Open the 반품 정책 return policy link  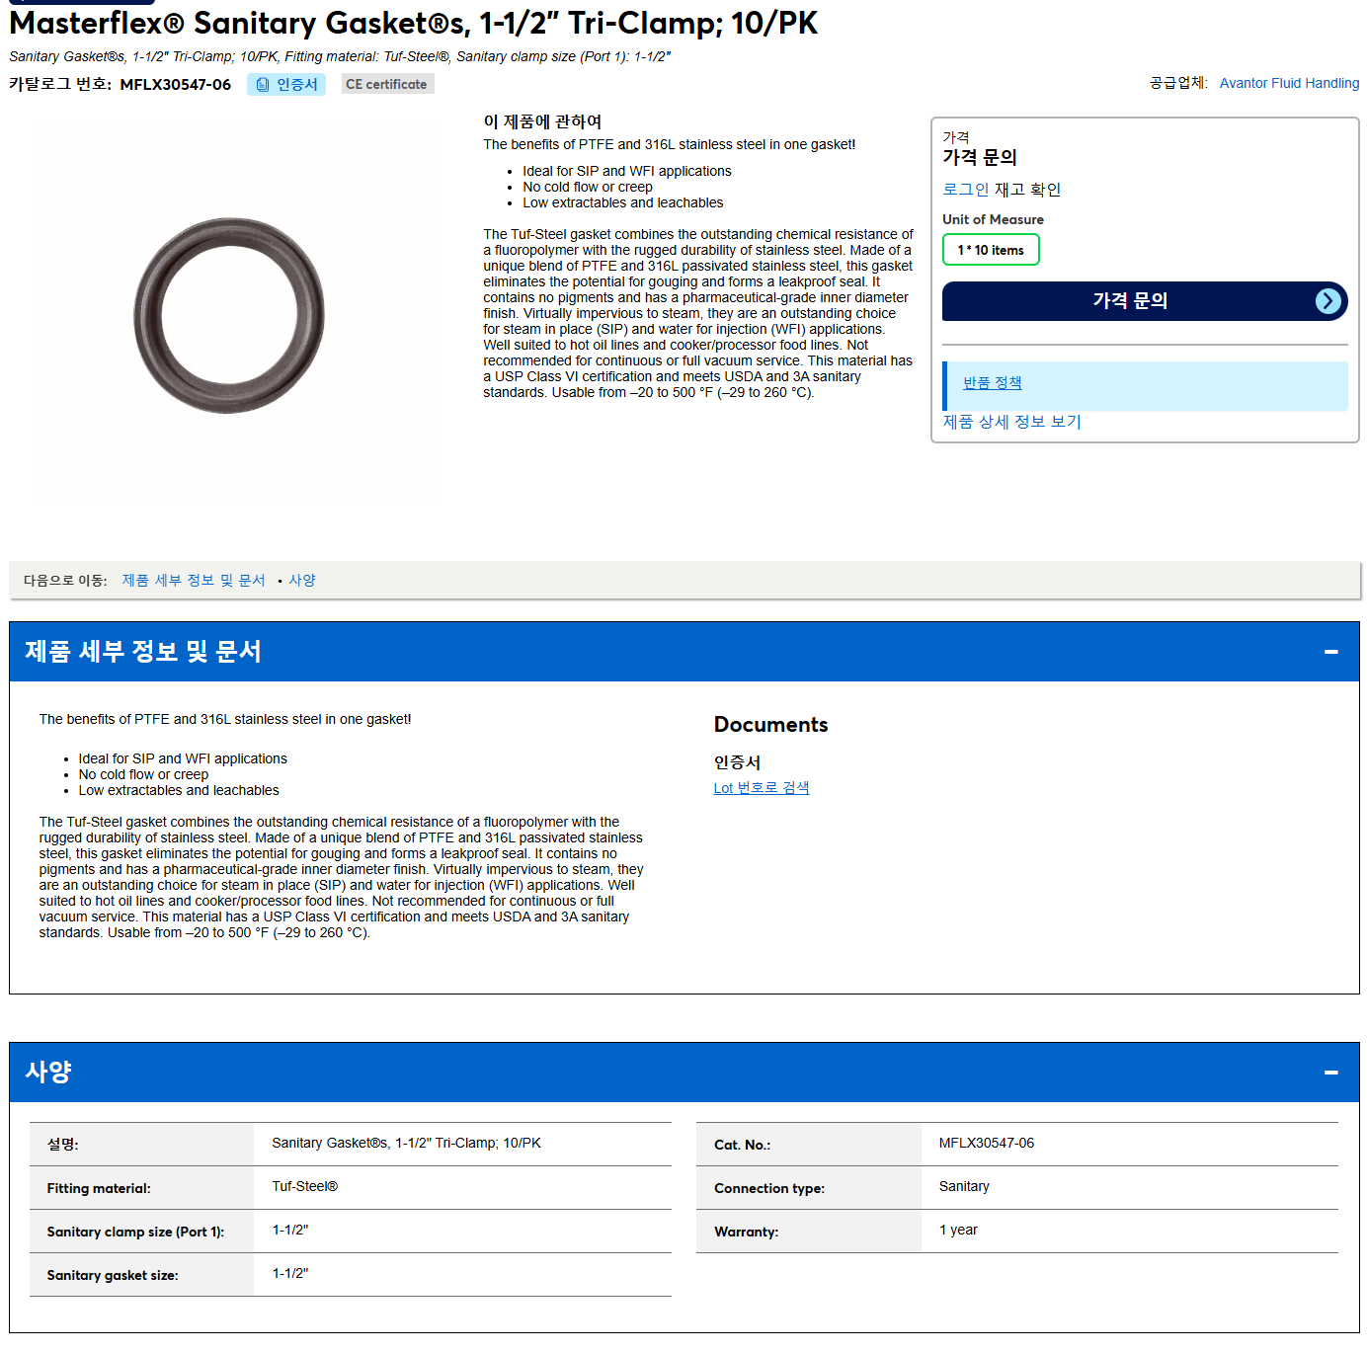pyautogui.click(x=992, y=383)
